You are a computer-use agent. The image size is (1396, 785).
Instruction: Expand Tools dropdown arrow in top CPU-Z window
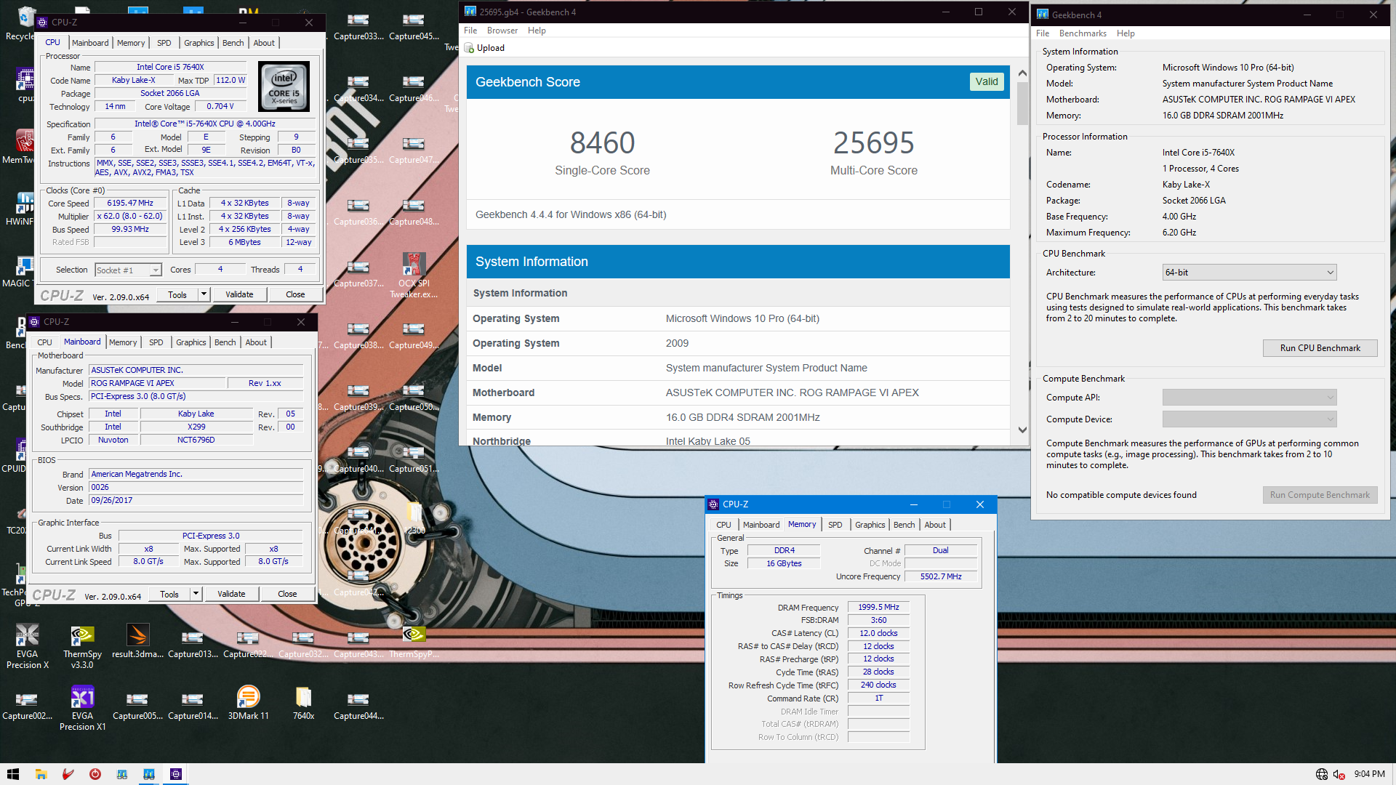(204, 294)
